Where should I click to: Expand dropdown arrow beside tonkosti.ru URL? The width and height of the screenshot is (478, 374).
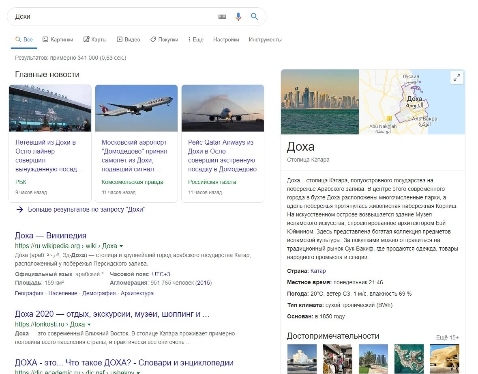point(89,324)
